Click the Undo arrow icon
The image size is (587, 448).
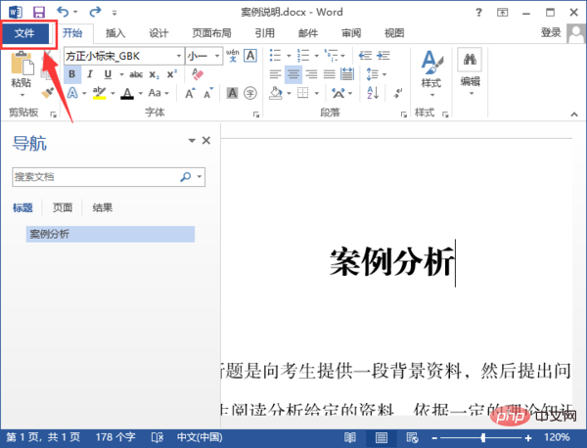63,11
